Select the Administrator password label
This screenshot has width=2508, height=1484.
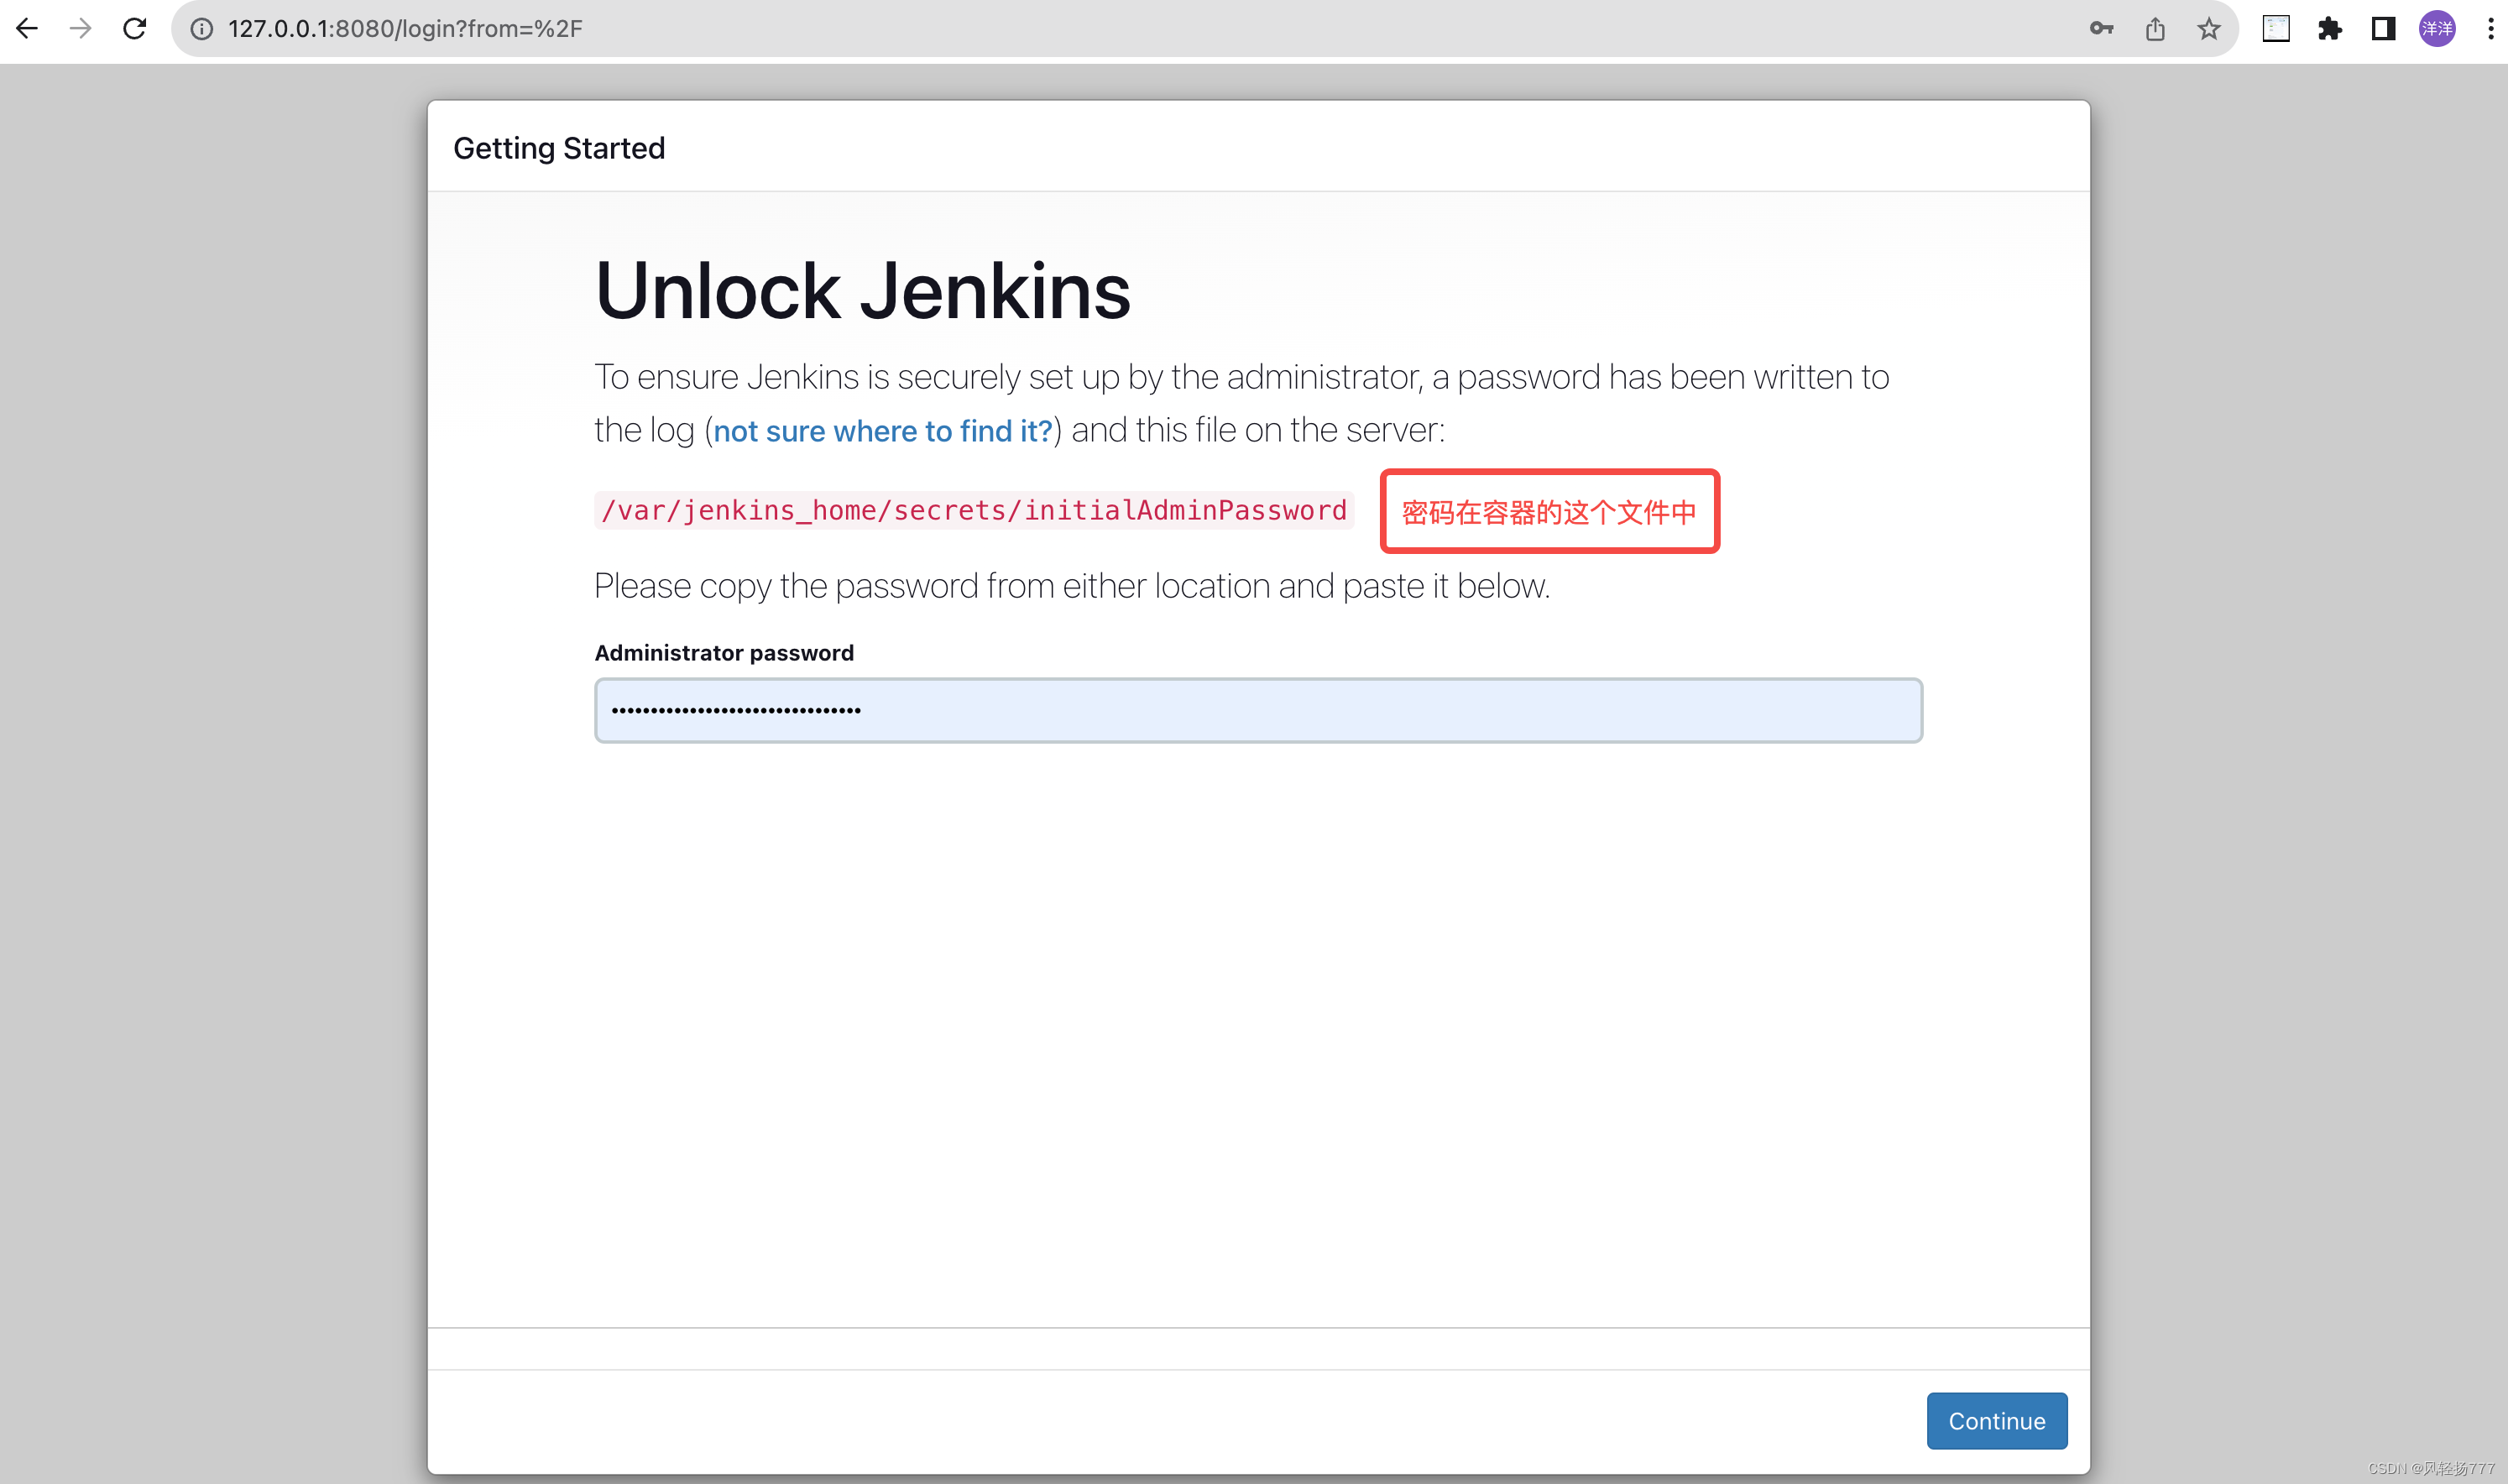pyautogui.click(x=724, y=653)
